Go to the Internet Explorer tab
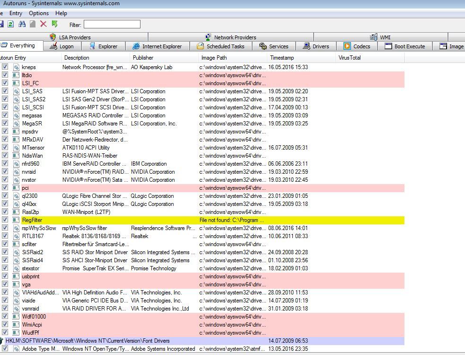Screen dimensions: 465x355 [x=158, y=46]
